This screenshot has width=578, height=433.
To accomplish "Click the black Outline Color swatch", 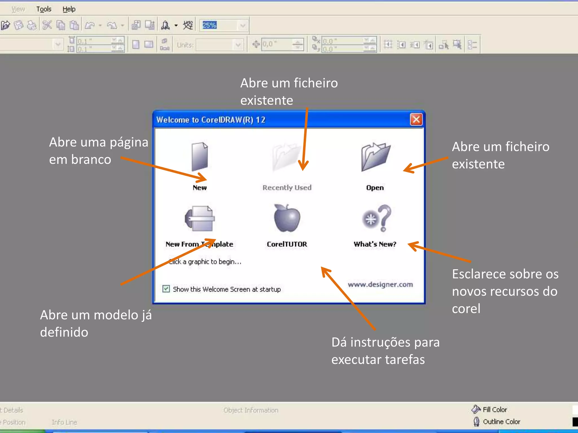I will (x=575, y=422).
